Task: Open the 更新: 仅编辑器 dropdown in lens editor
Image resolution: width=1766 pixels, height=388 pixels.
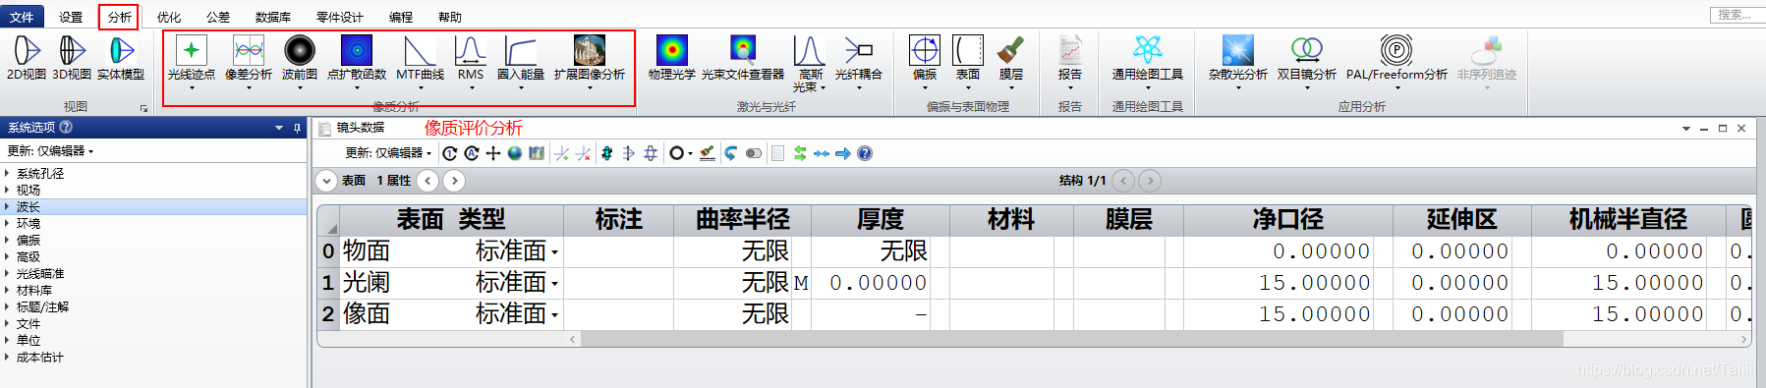Action: [389, 153]
